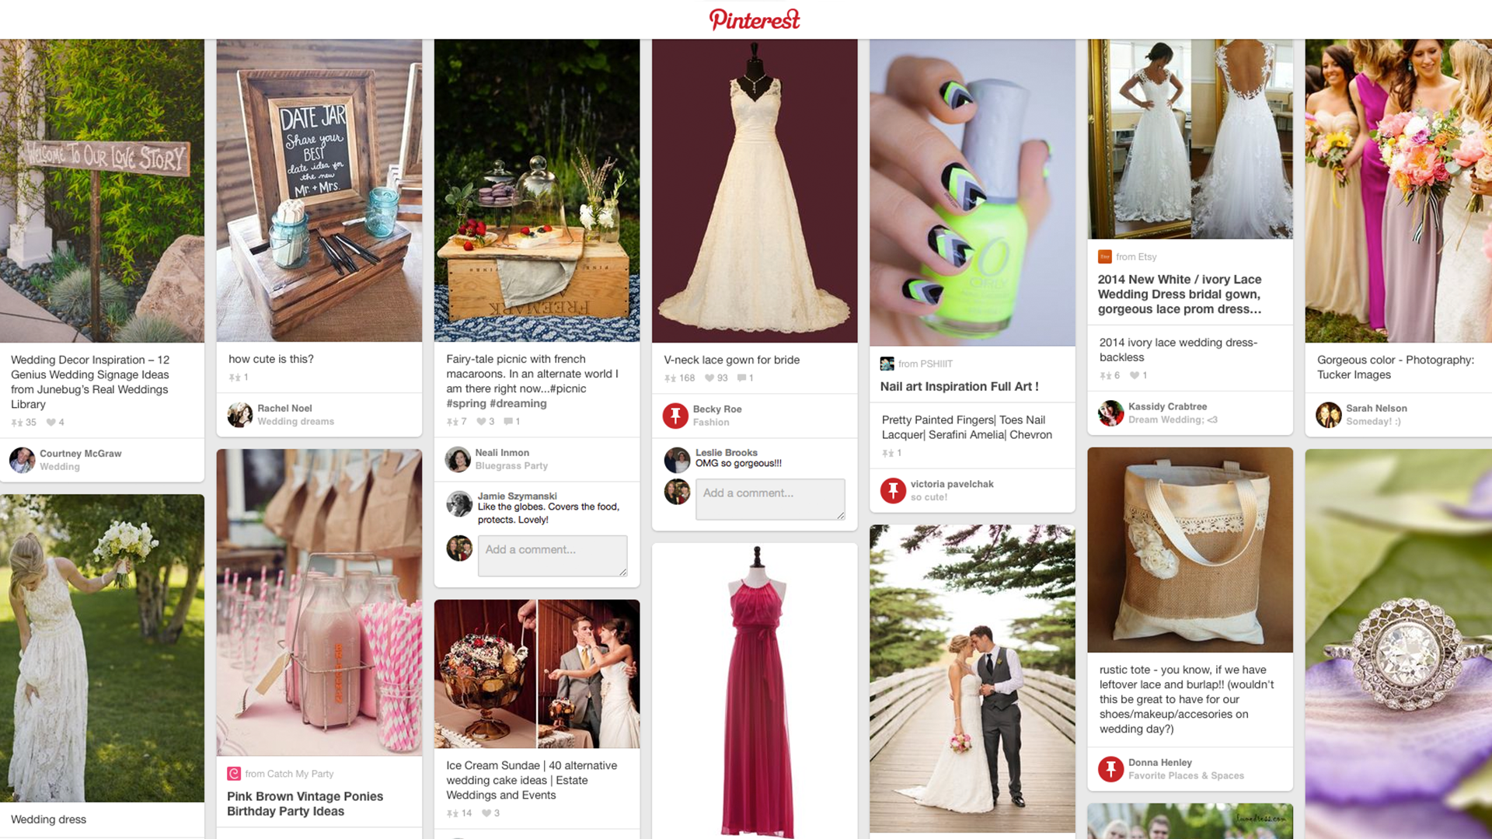This screenshot has height=839, width=1492.
Task: Click victoria pavelchak's red pin avatar
Action: coord(893,490)
